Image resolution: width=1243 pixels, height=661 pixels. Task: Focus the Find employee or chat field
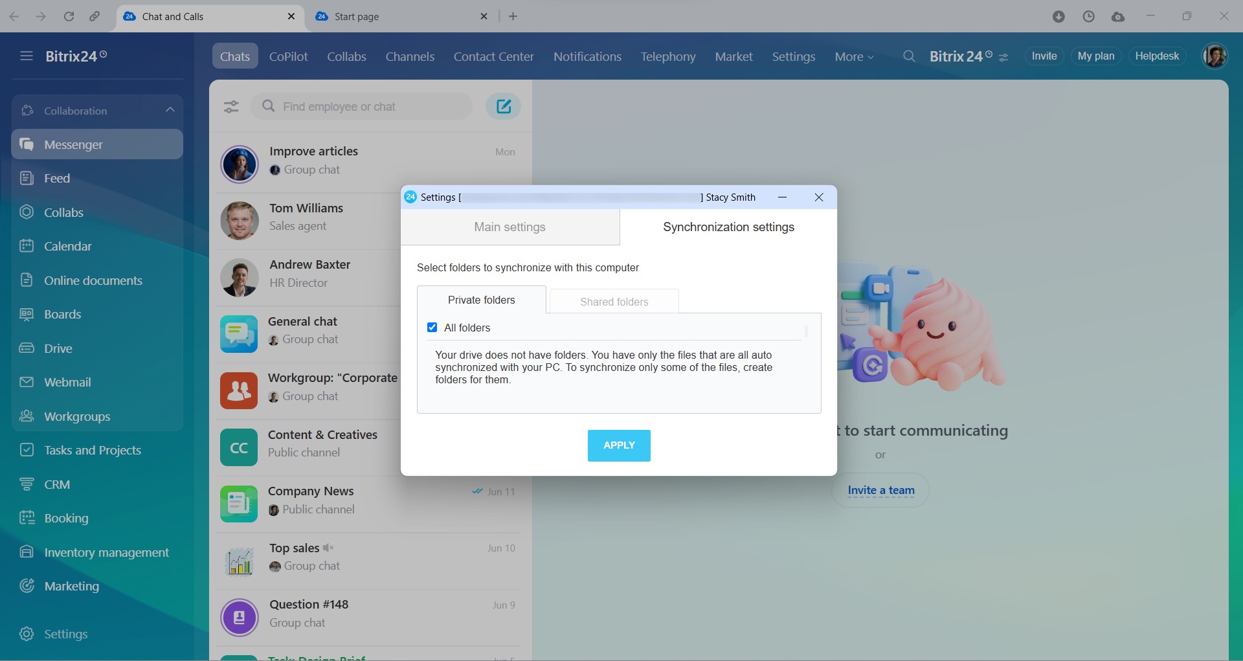(x=362, y=106)
